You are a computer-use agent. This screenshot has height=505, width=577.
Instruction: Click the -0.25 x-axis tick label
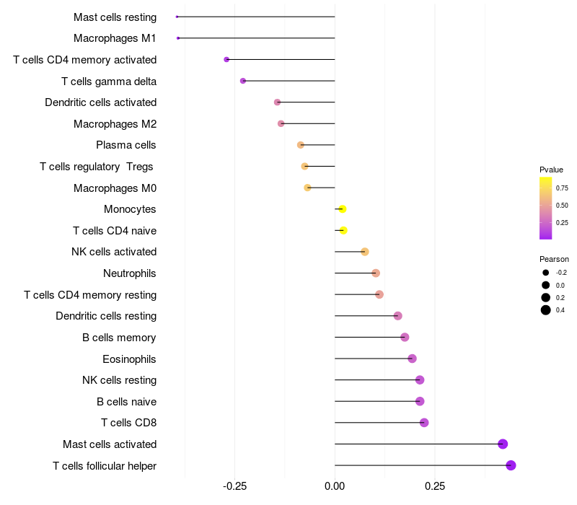tap(235, 487)
